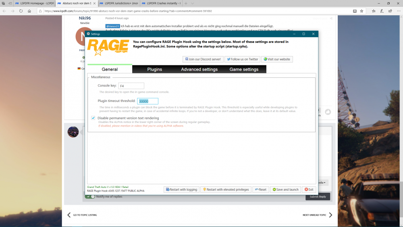Click Restart with elevated privileges button

(226, 190)
